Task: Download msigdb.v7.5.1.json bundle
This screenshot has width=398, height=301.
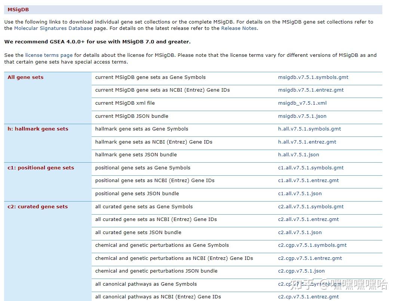Action: (x=302, y=116)
